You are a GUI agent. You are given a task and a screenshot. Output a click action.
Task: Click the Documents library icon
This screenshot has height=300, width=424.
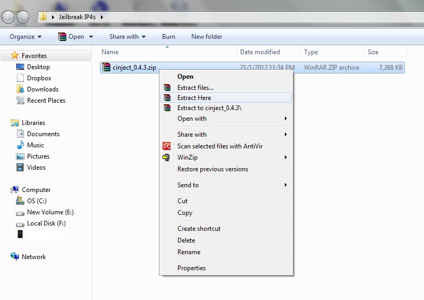tap(20, 134)
